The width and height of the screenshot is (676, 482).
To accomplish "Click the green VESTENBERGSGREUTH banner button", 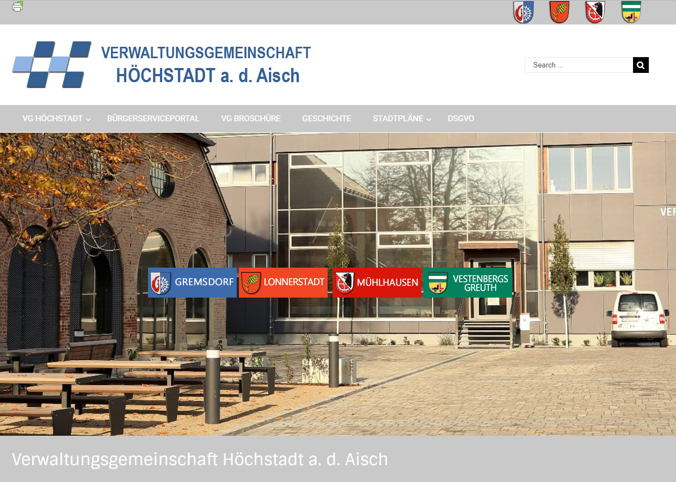I will [x=468, y=282].
